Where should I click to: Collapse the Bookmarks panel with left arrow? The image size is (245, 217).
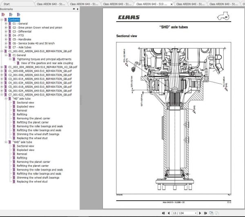(x=78, y=9)
